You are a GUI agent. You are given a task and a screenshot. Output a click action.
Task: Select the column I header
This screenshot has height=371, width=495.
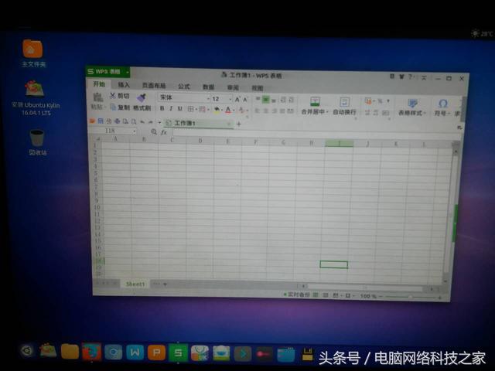[x=340, y=144]
